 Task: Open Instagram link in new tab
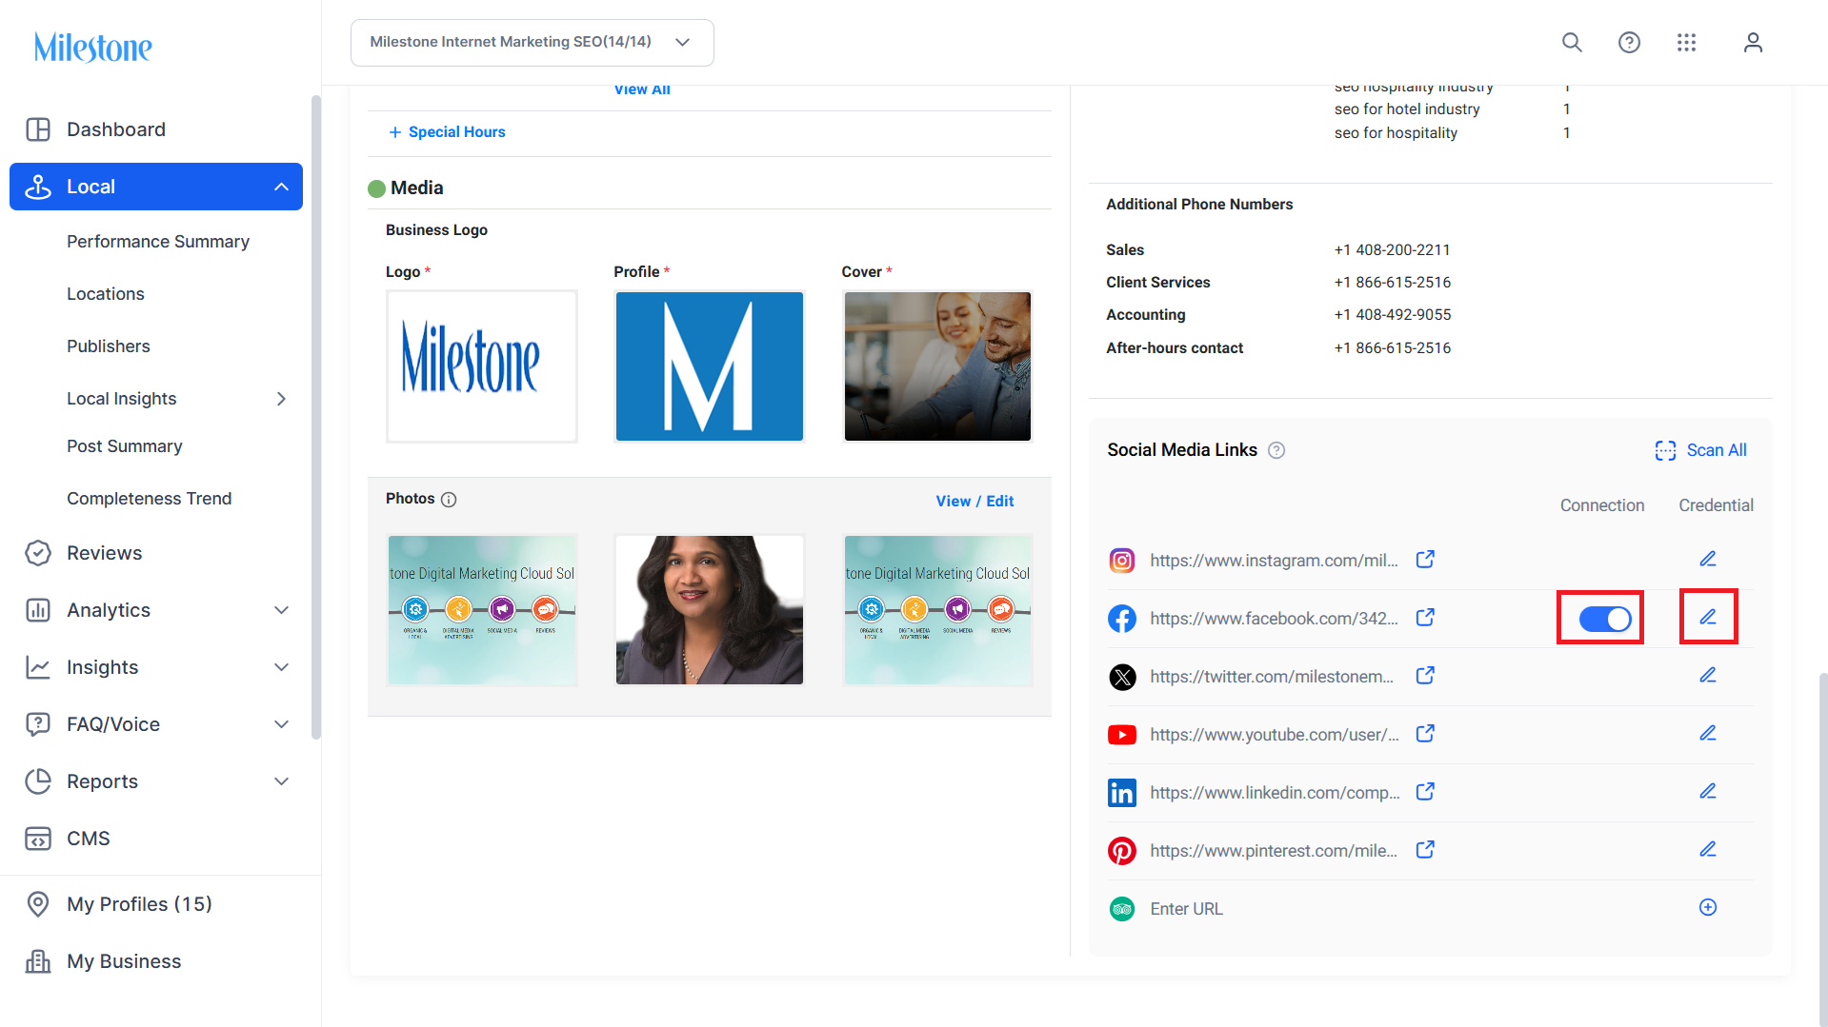point(1425,560)
